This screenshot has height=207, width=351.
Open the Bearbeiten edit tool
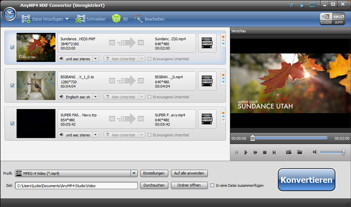tap(150, 19)
